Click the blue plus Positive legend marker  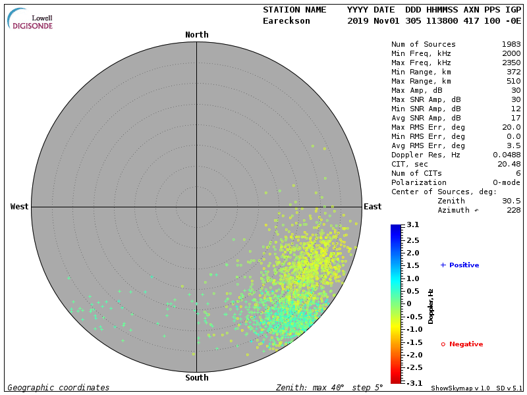point(443,265)
